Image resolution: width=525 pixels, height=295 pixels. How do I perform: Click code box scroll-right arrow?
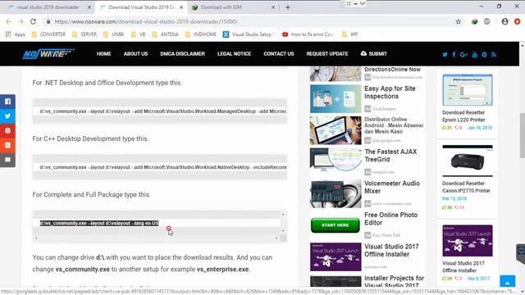point(276,238)
